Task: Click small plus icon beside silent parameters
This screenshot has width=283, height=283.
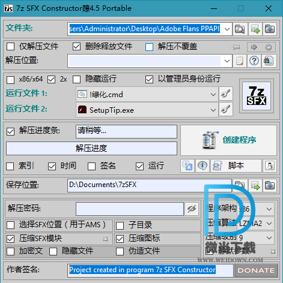Action: point(273,251)
